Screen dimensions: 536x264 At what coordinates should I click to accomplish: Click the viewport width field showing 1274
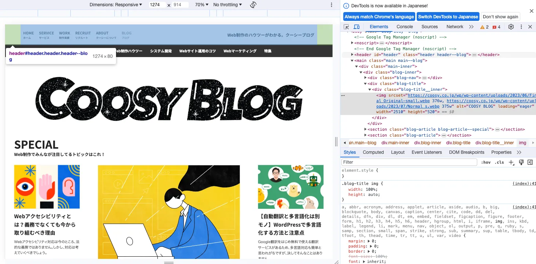[x=157, y=5]
